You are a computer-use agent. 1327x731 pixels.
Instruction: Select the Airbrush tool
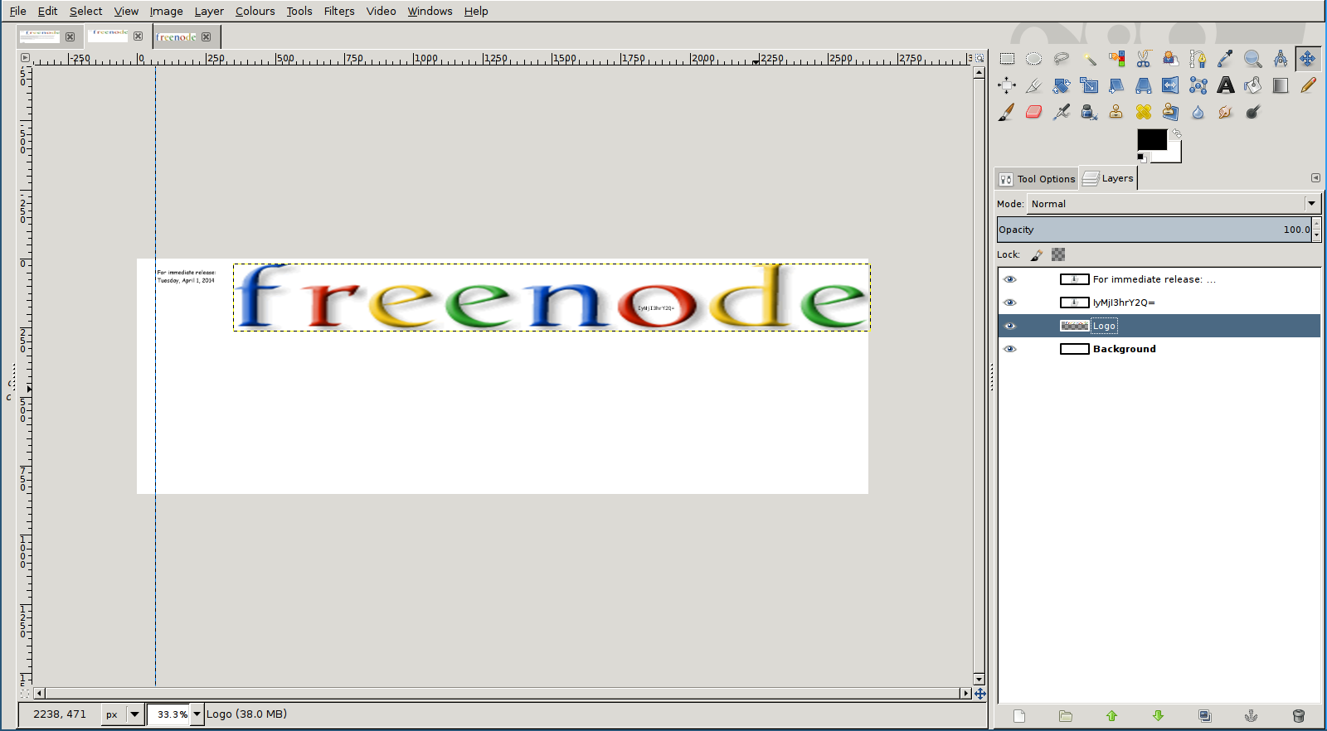1062,112
